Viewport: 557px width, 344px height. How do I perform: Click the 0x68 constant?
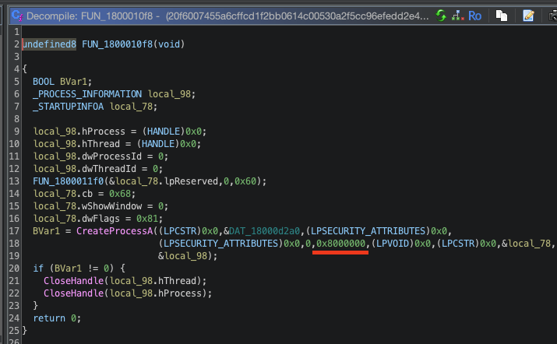click(x=120, y=194)
